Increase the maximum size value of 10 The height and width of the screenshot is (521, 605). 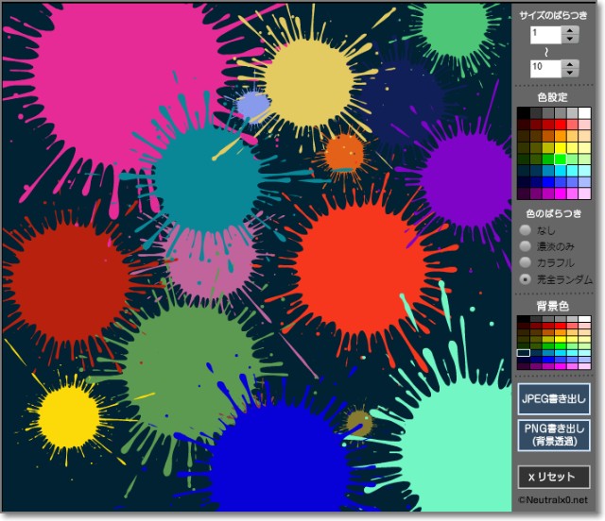[x=570, y=63]
